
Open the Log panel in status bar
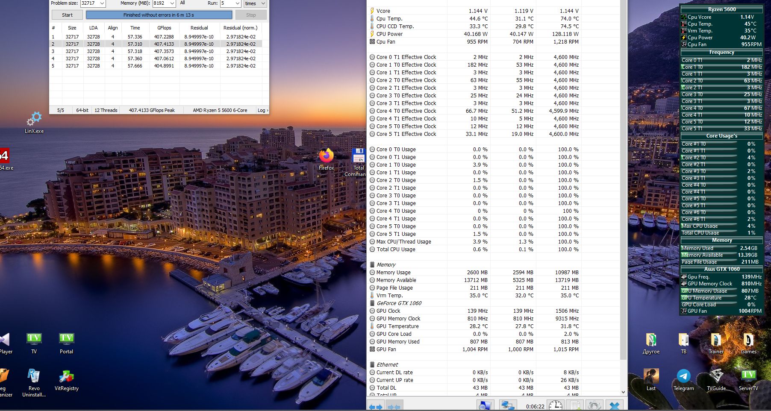262,110
